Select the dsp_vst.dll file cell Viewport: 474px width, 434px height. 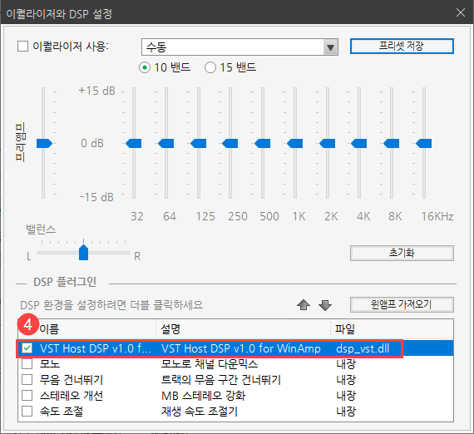(x=363, y=348)
